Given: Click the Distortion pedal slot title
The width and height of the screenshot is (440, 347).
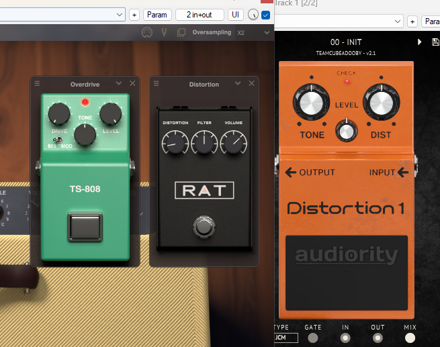Looking at the screenshot, I should [204, 85].
